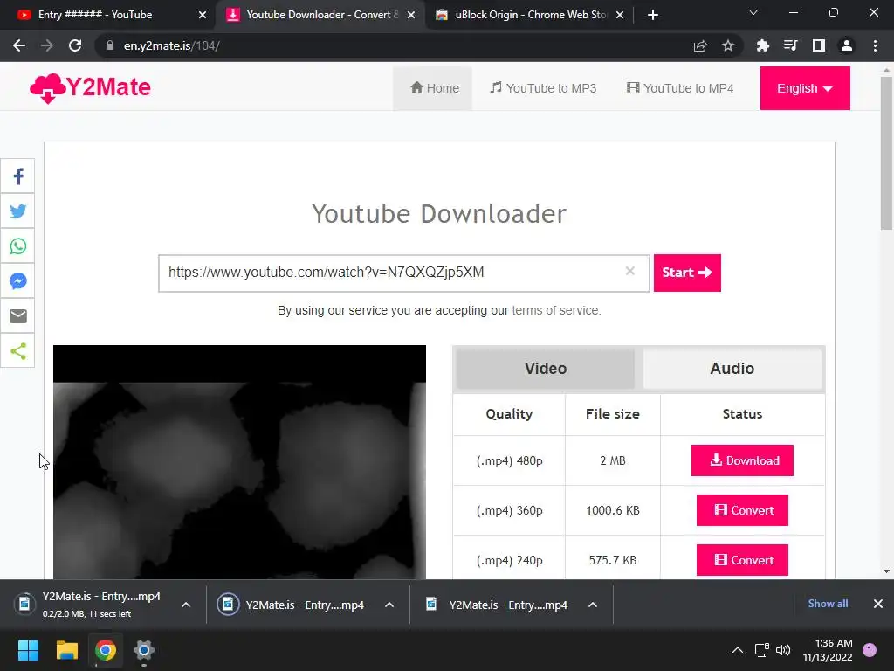Open Chrome profile avatar
Image resolution: width=894 pixels, height=671 pixels.
(847, 45)
